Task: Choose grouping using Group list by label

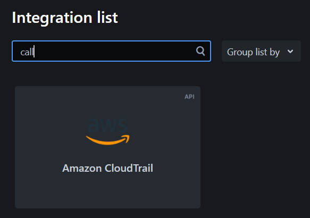Action: coord(253,52)
